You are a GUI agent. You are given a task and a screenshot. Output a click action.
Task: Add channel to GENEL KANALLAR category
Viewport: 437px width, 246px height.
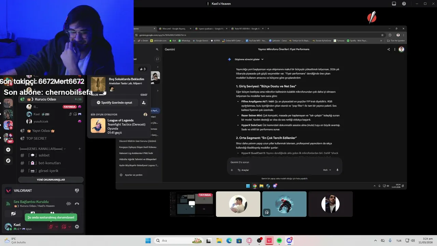[x=80, y=149]
